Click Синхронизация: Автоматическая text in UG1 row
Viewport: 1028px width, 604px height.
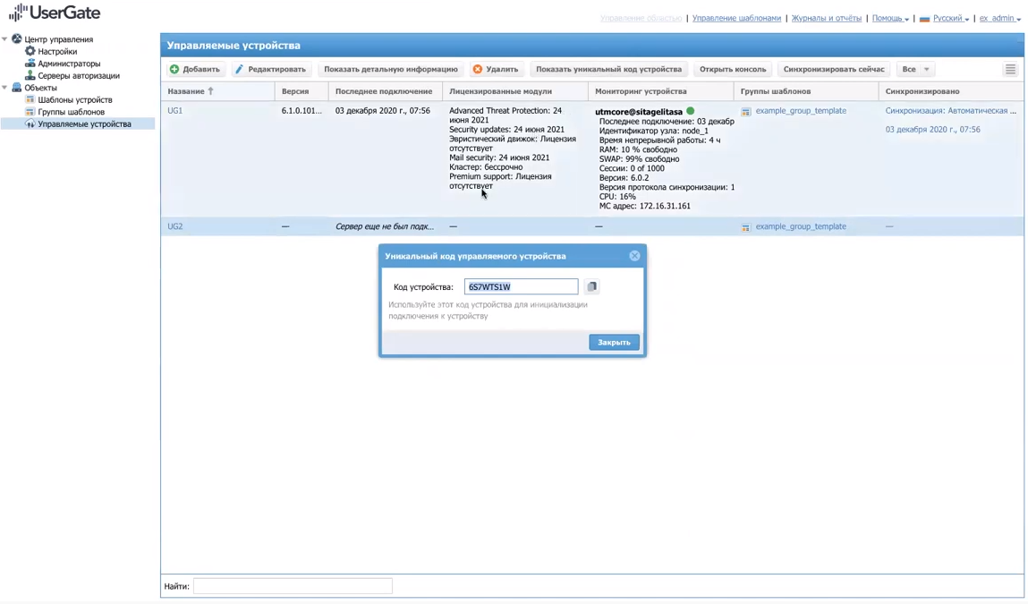tap(950, 111)
